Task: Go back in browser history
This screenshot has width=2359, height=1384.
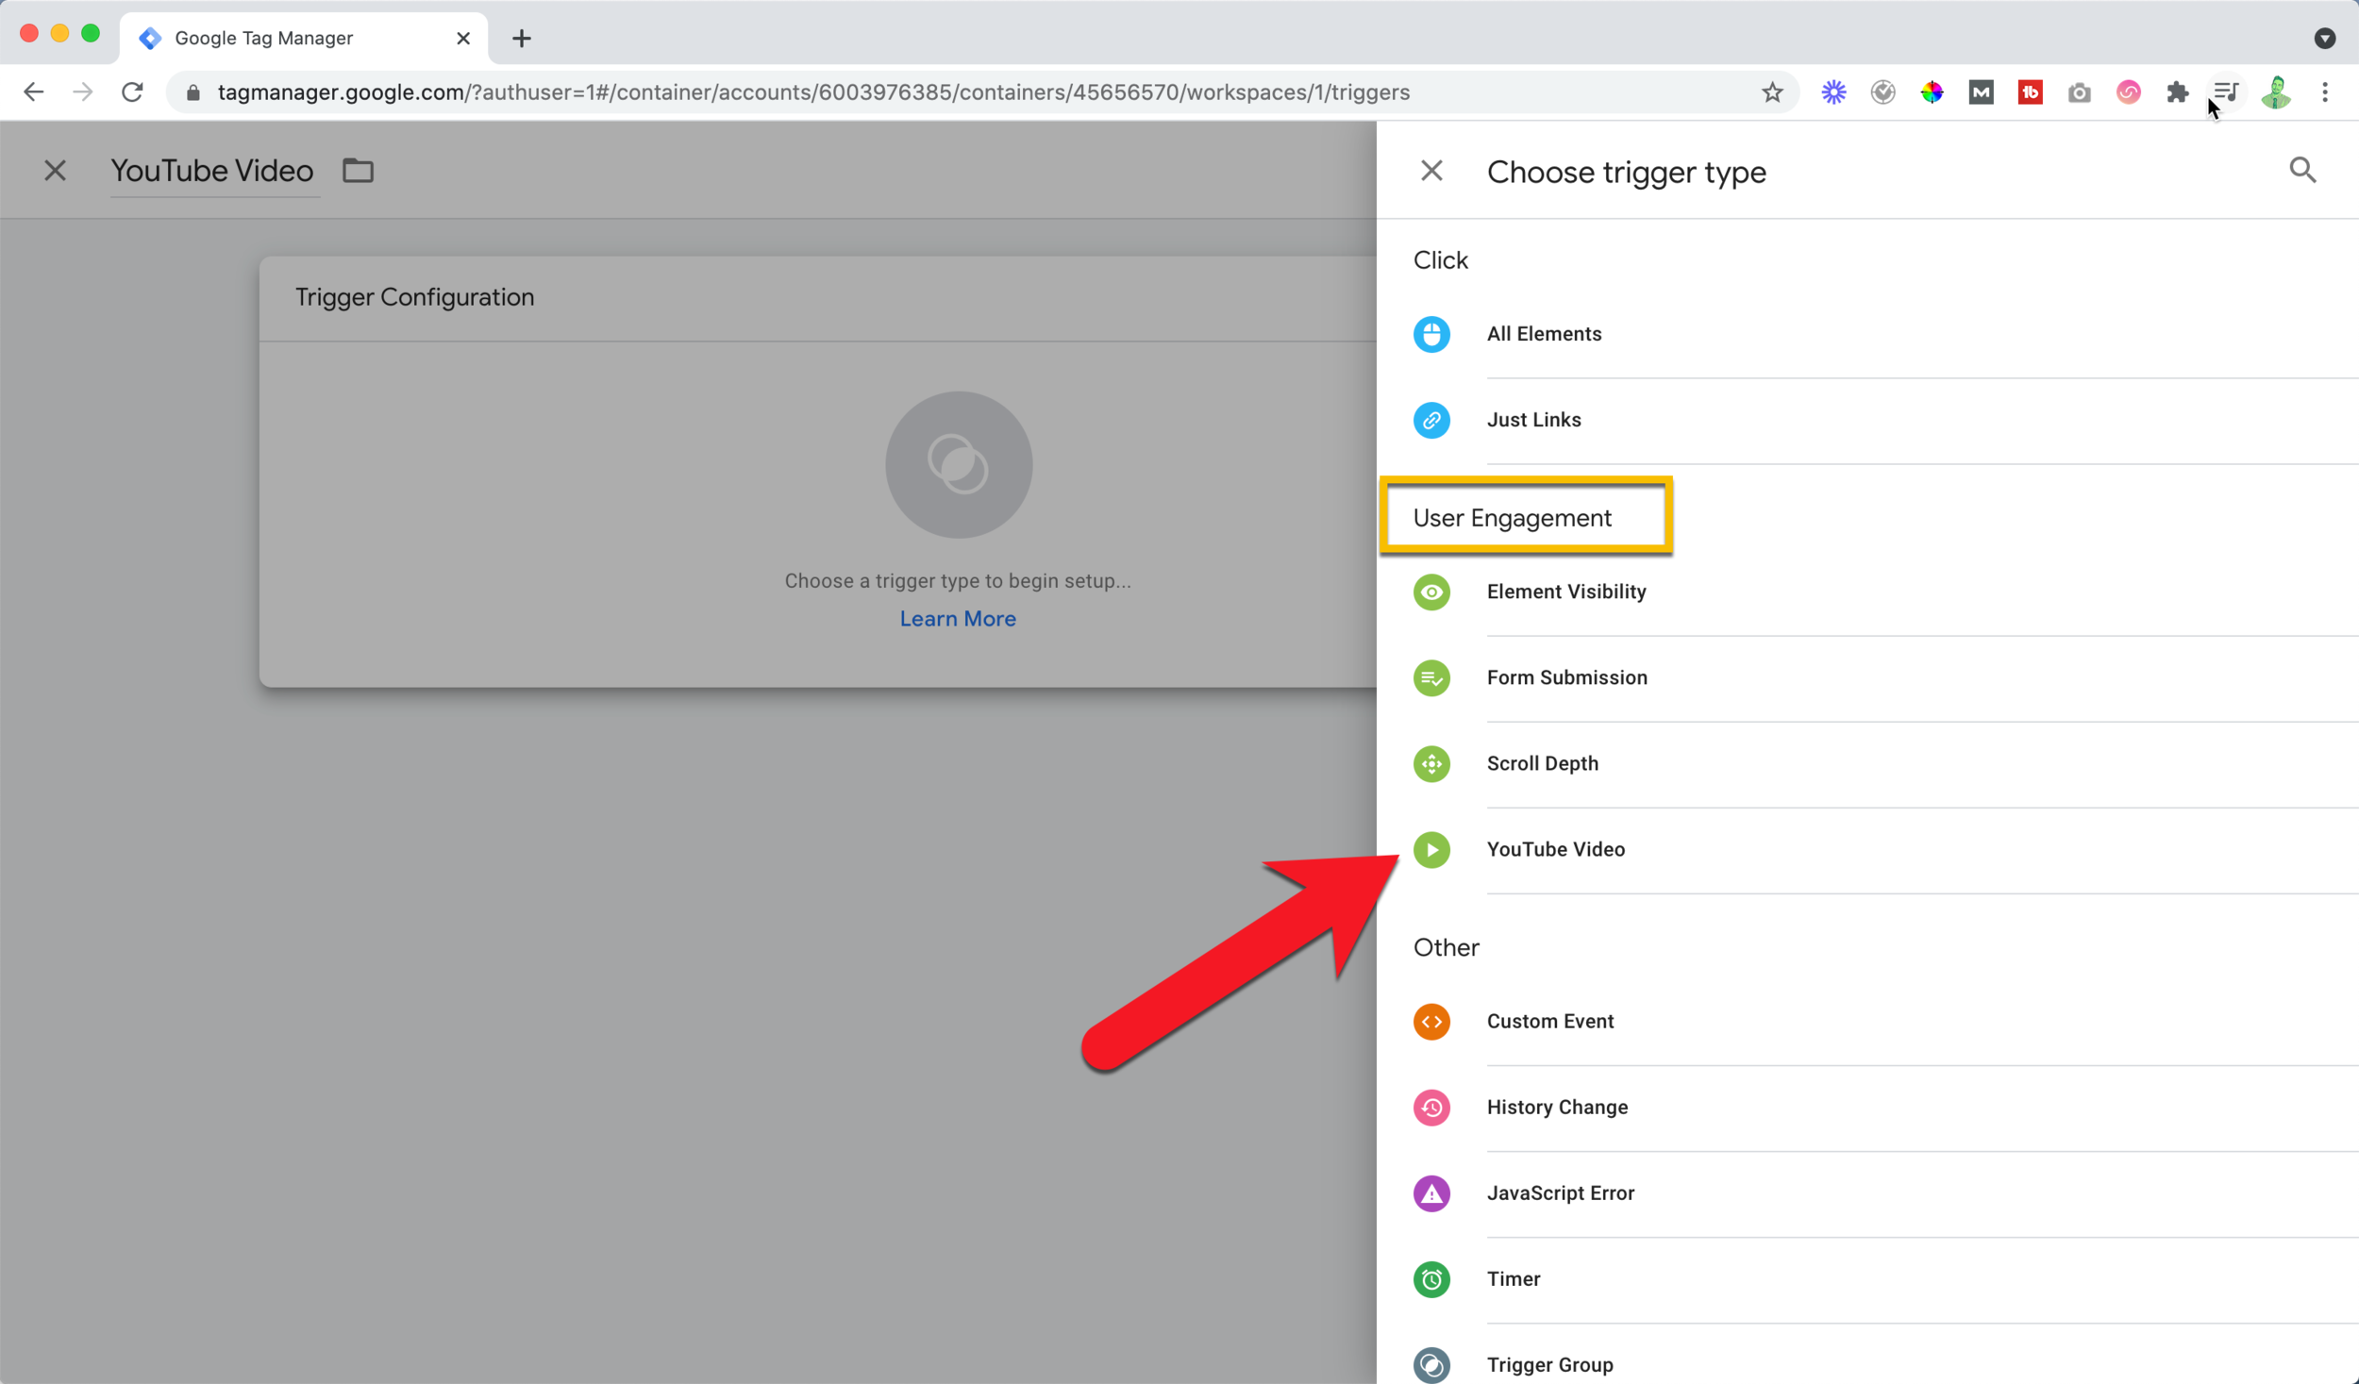Action: click(33, 92)
